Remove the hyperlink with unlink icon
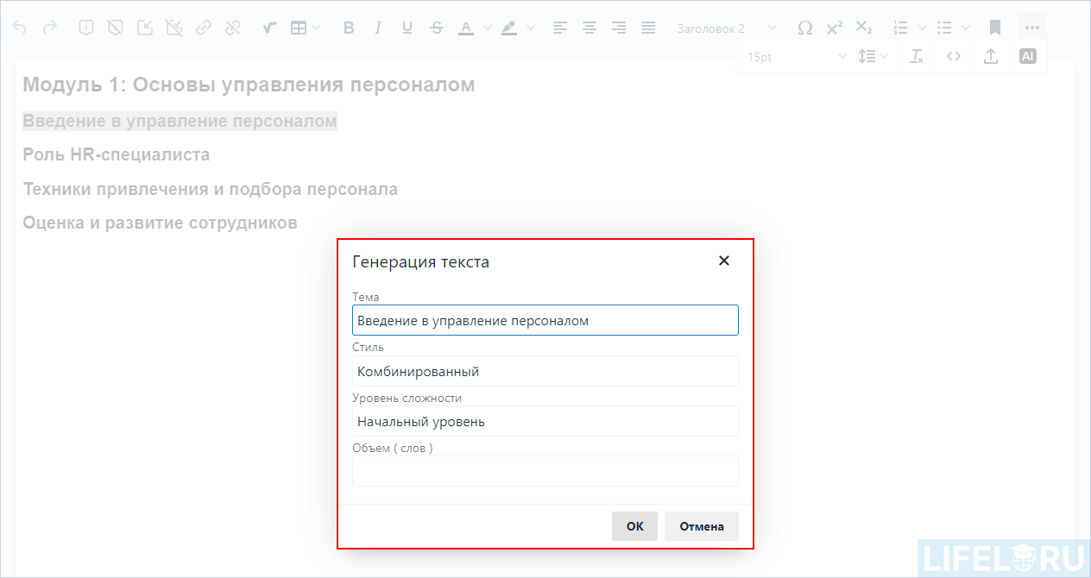The width and height of the screenshot is (1091, 578). click(x=233, y=27)
